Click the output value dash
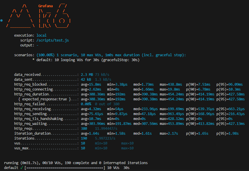This screenshot has width=249, height=171. (38, 45)
